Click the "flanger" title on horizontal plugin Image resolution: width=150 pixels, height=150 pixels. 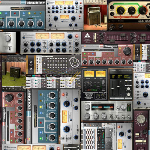[x=111, y=46]
